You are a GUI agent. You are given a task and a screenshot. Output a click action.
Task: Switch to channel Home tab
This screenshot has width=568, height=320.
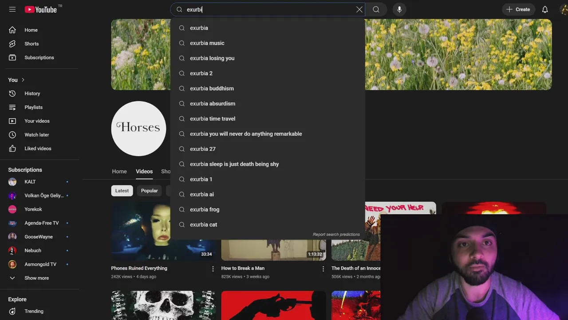pyautogui.click(x=119, y=172)
